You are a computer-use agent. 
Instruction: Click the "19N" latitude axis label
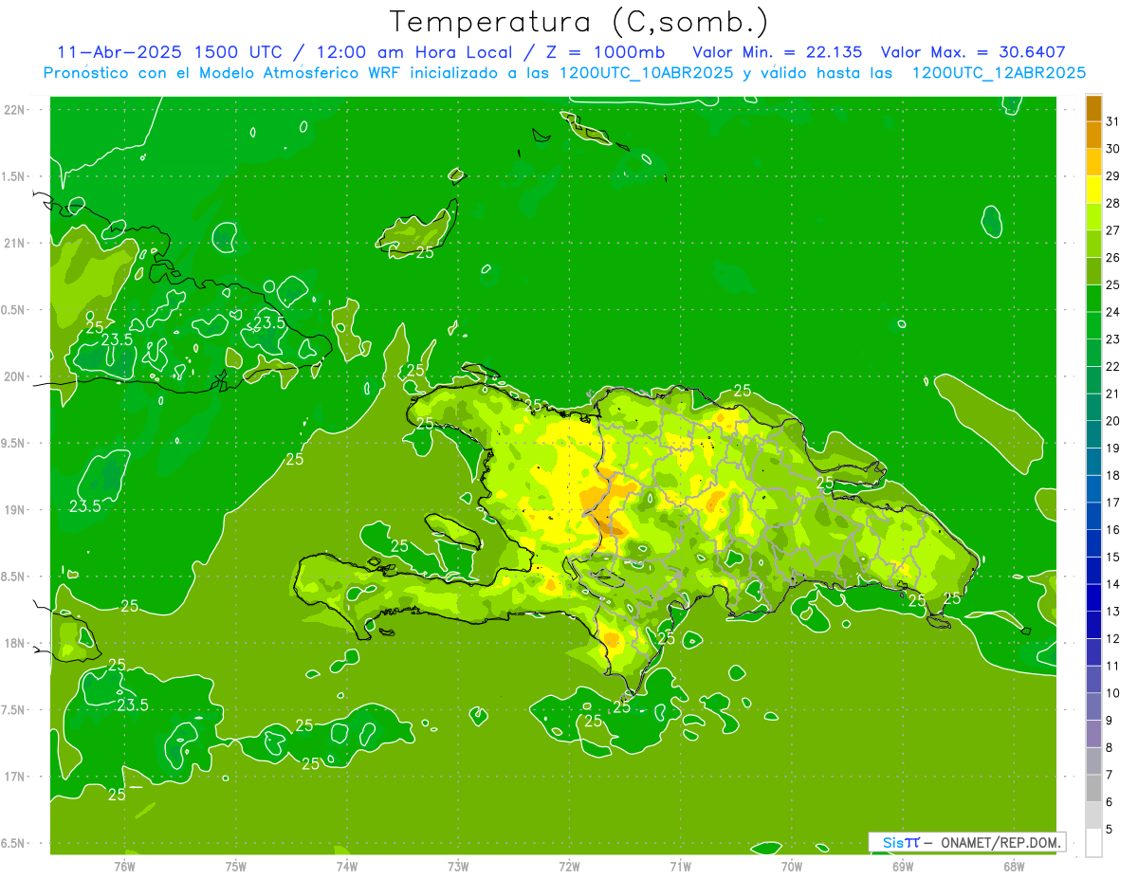click(16, 509)
